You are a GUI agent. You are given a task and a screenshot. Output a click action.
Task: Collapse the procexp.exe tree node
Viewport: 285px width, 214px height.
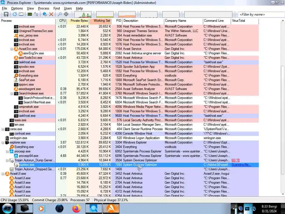click(8, 151)
